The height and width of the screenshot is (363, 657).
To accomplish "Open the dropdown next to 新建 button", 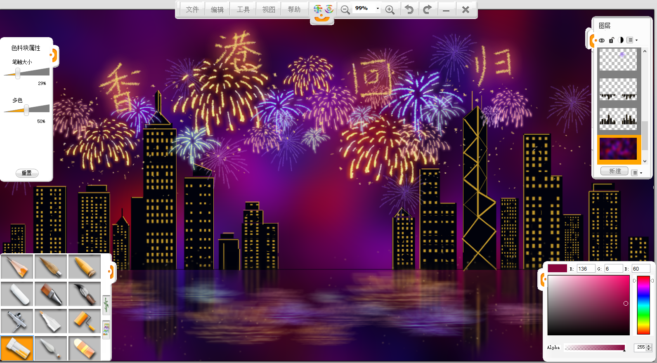I will 637,173.
